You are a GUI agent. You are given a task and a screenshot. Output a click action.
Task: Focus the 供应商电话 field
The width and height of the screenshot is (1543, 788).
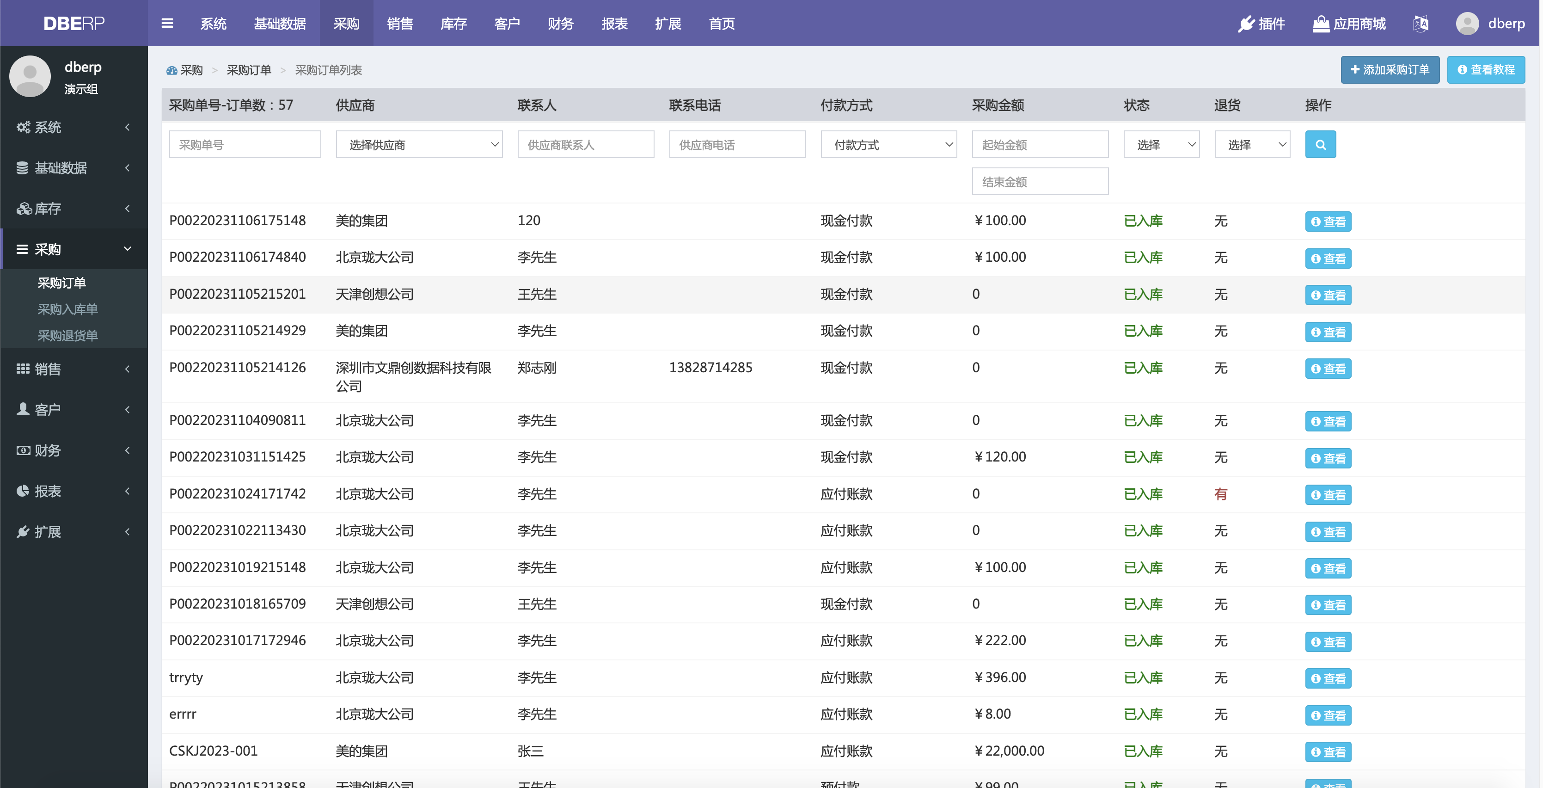pyautogui.click(x=737, y=144)
